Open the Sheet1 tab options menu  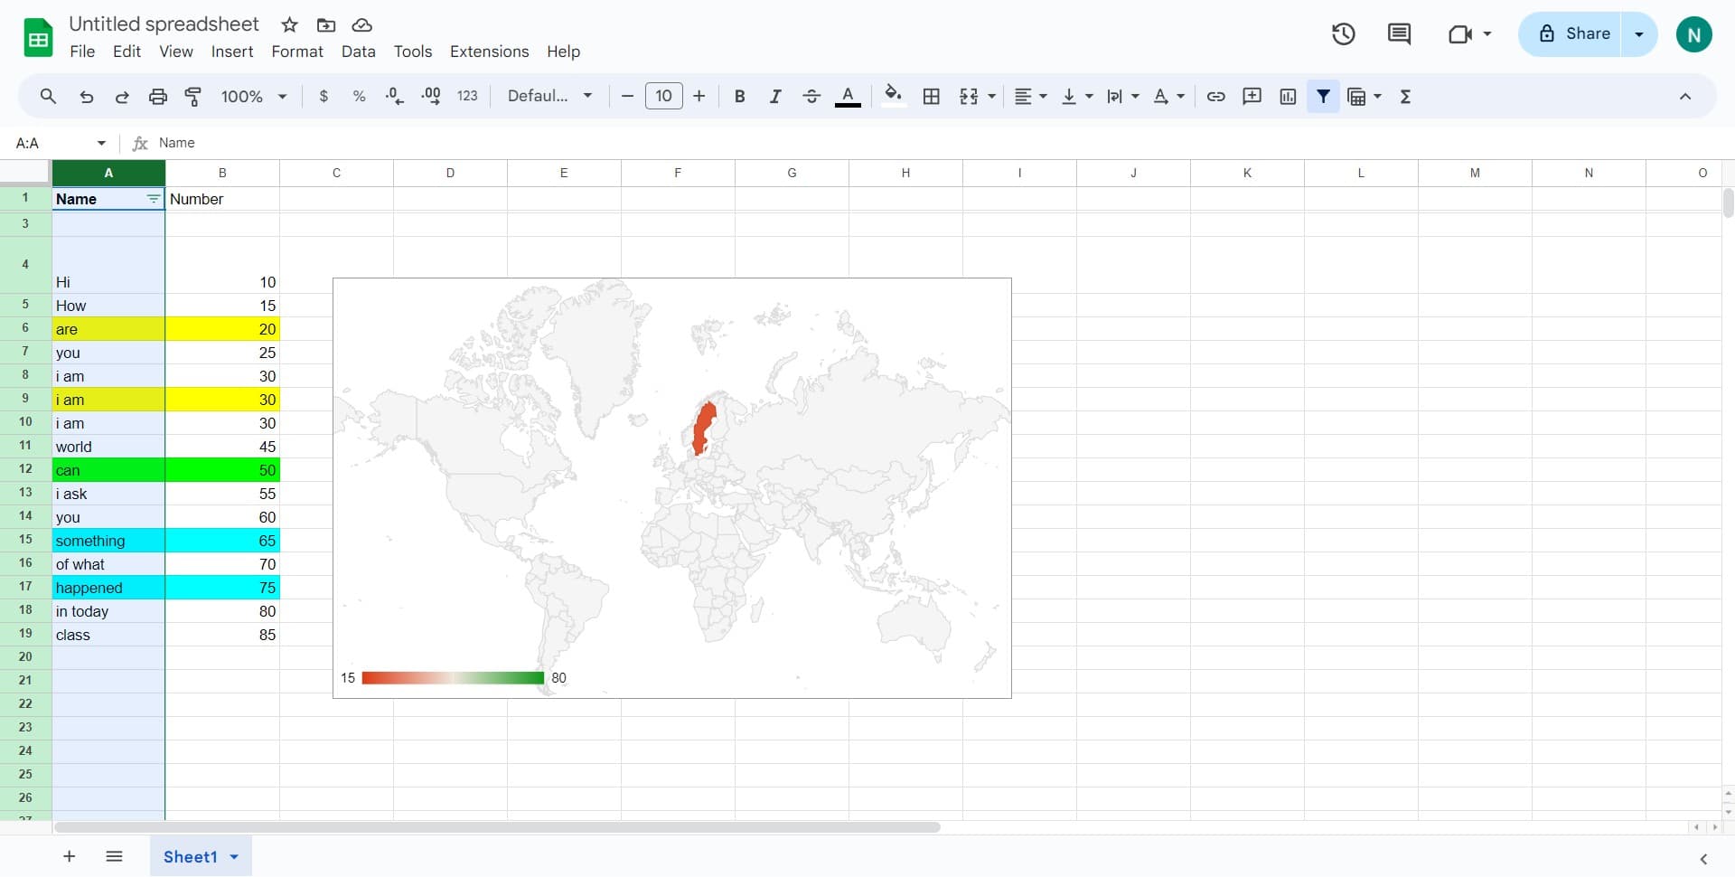click(234, 856)
